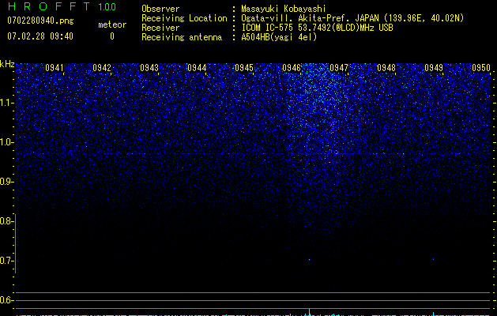Click the 0.9 kHz axis label

6,182
